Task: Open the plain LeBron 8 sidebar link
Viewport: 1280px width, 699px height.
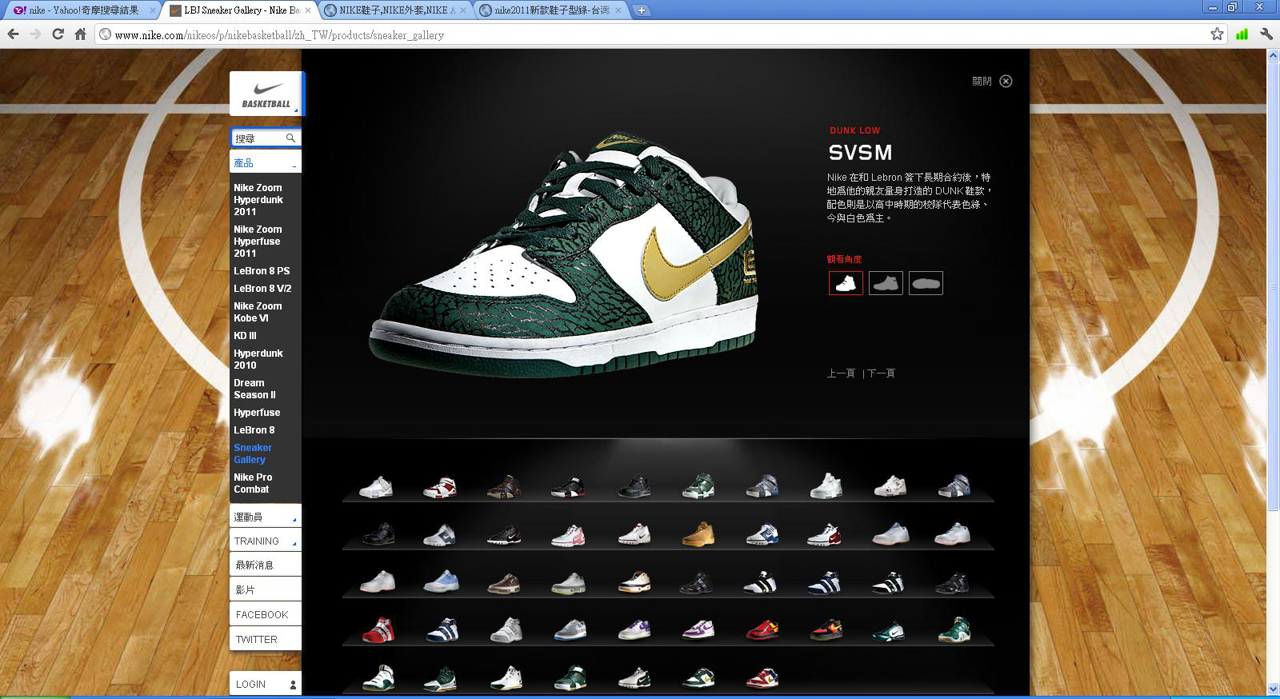Action: point(254,430)
